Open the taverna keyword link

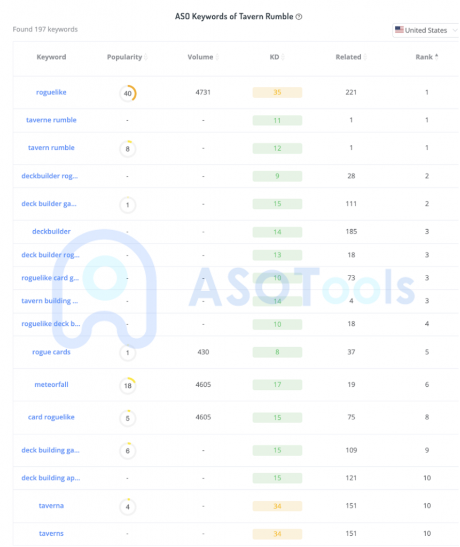coord(51,506)
